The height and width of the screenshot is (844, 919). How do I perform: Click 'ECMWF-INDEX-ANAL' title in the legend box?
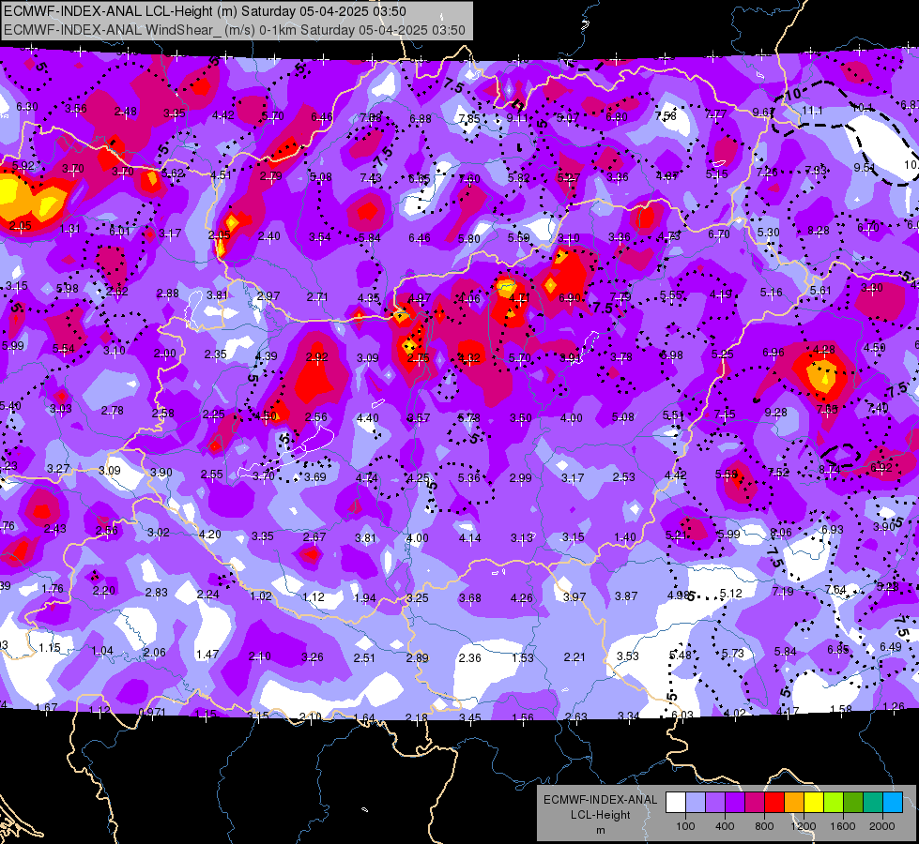tap(601, 800)
